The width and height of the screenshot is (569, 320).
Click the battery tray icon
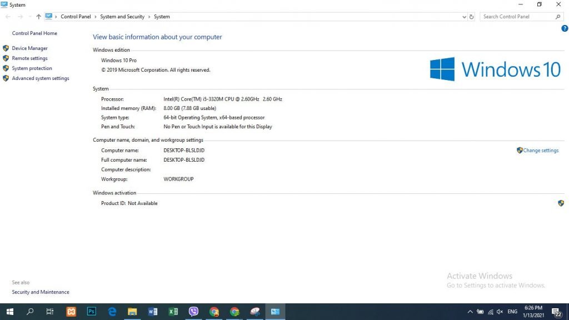(480, 312)
